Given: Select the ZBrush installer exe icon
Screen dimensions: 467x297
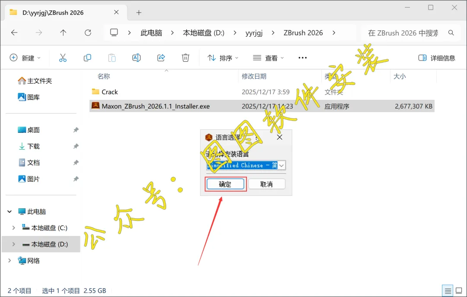Looking at the screenshot, I should tap(95, 106).
